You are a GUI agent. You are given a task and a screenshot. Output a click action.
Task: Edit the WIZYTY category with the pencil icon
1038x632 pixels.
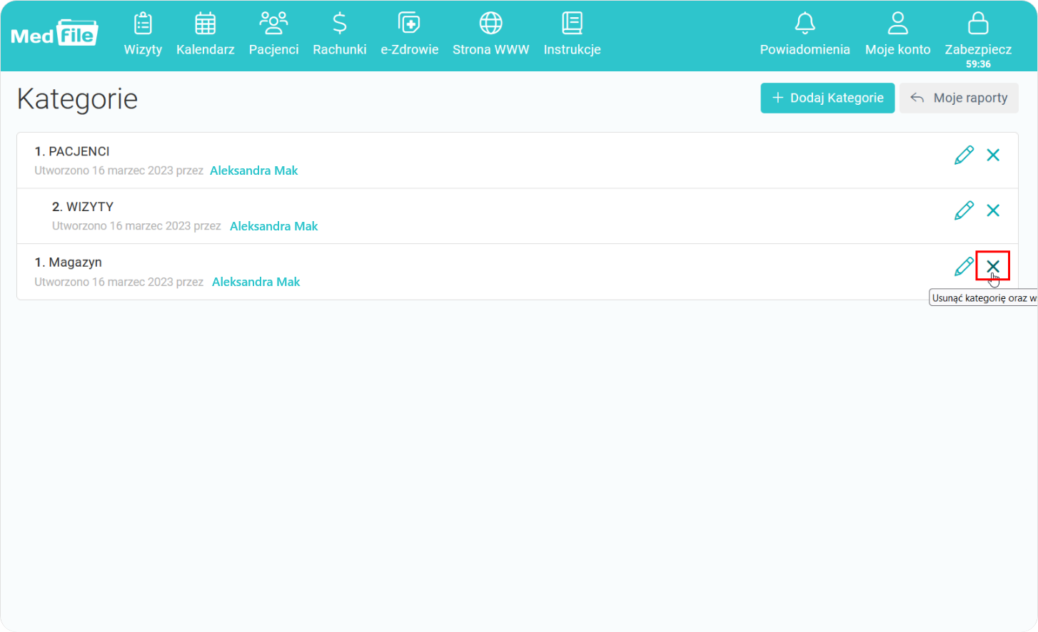(x=964, y=210)
